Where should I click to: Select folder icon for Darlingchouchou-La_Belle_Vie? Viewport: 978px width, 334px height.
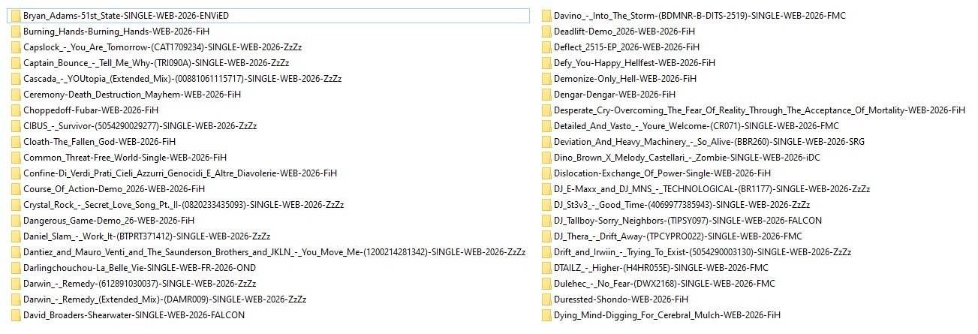click(x=16, y=267)
